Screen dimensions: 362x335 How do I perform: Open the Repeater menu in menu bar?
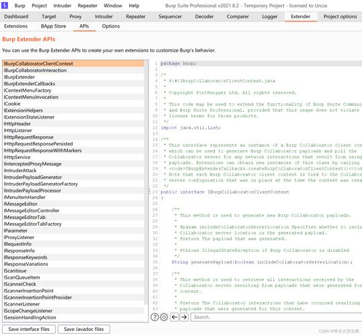coord(87,5)
